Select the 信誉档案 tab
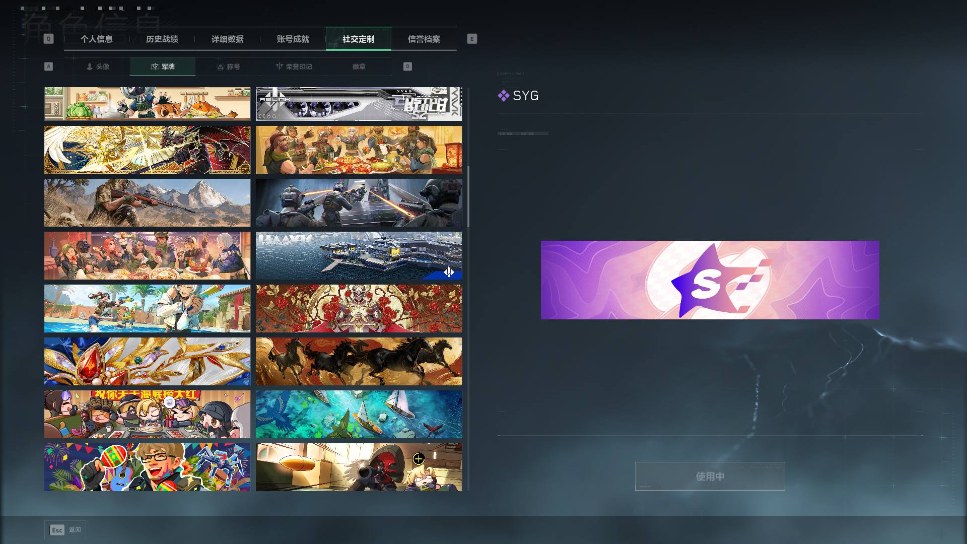Screen dimensions: 967x544 click(424, 39)
